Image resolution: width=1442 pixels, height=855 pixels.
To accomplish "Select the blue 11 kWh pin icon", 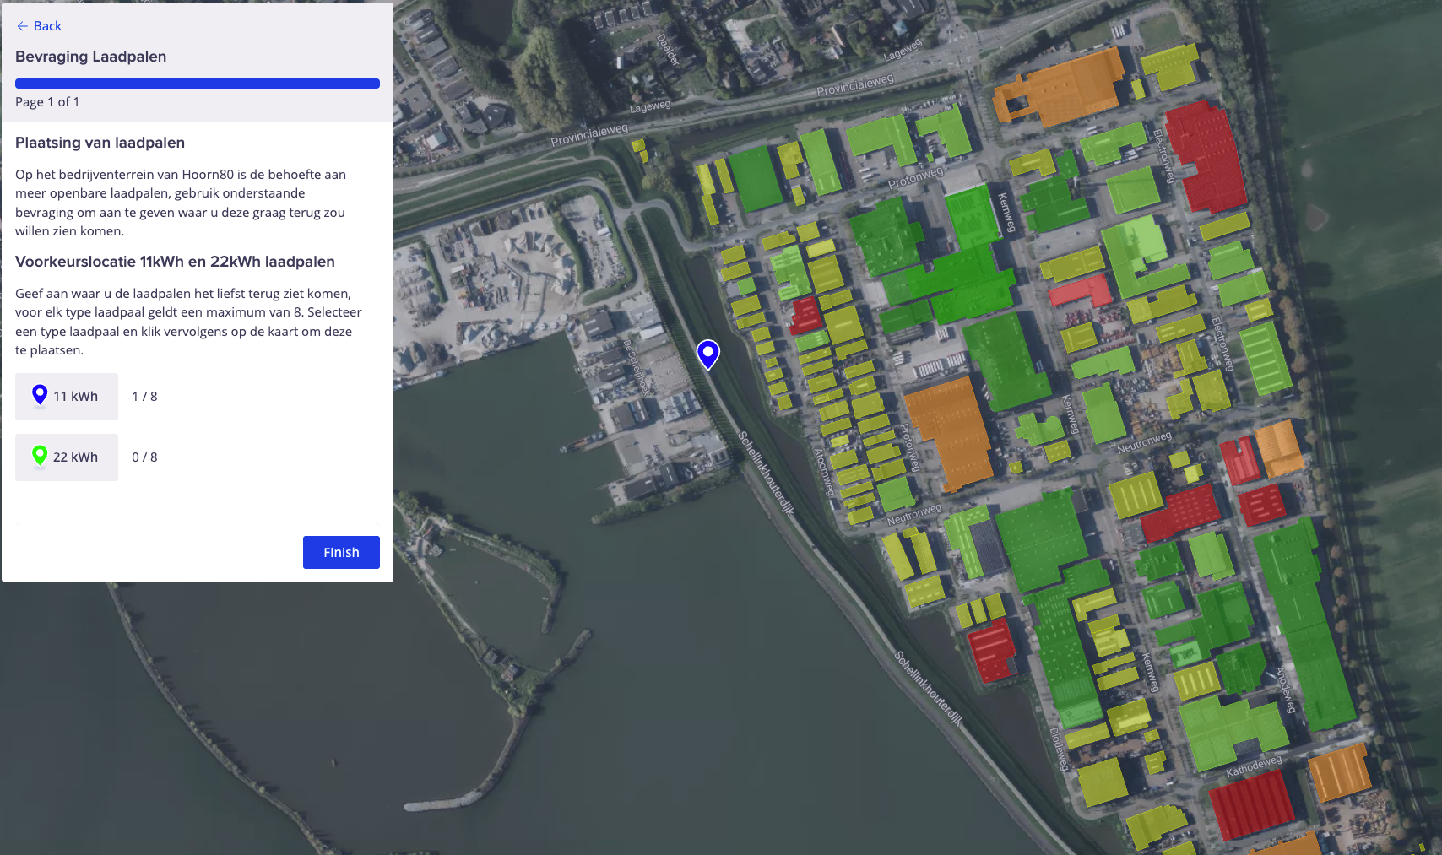I will (x=40, y=395).
